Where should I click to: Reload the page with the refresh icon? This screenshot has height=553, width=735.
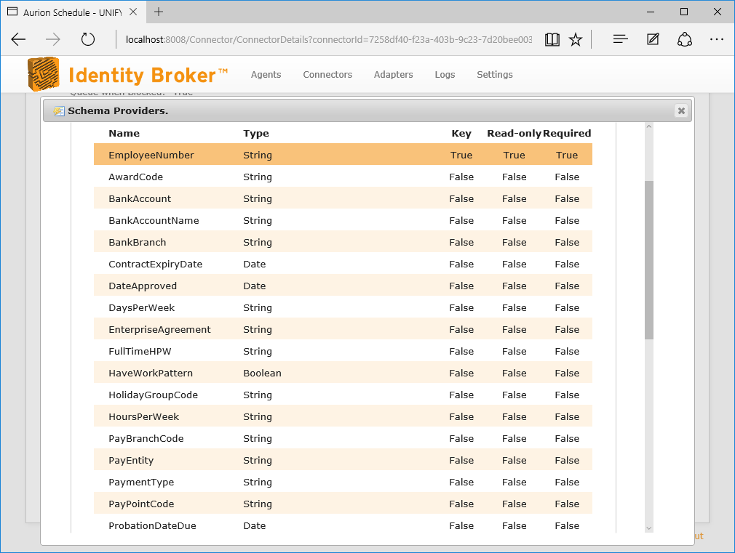87,39
